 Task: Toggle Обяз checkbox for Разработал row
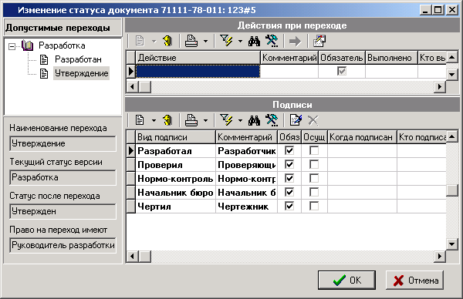click(x=289, y=151)
